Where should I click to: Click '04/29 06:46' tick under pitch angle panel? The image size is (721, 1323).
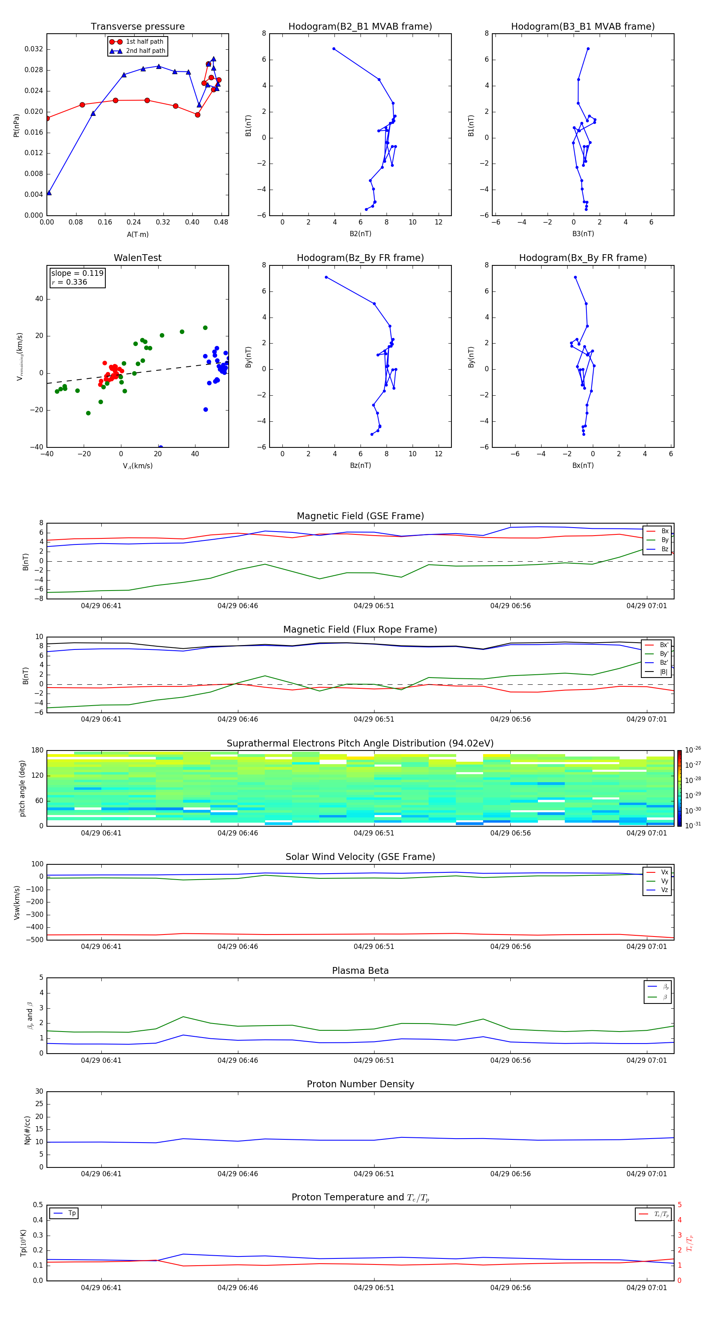pos(238,833)
